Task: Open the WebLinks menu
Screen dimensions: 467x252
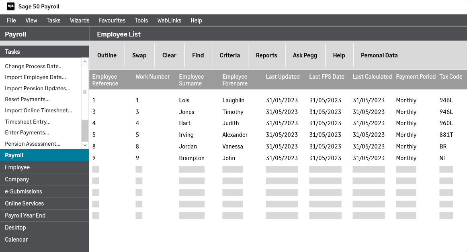Action: pos(169,20)
